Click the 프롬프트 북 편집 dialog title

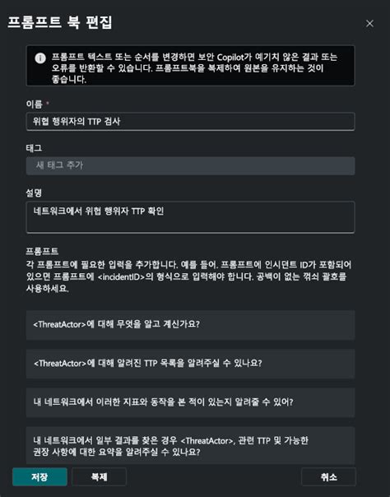pos(60,22)
